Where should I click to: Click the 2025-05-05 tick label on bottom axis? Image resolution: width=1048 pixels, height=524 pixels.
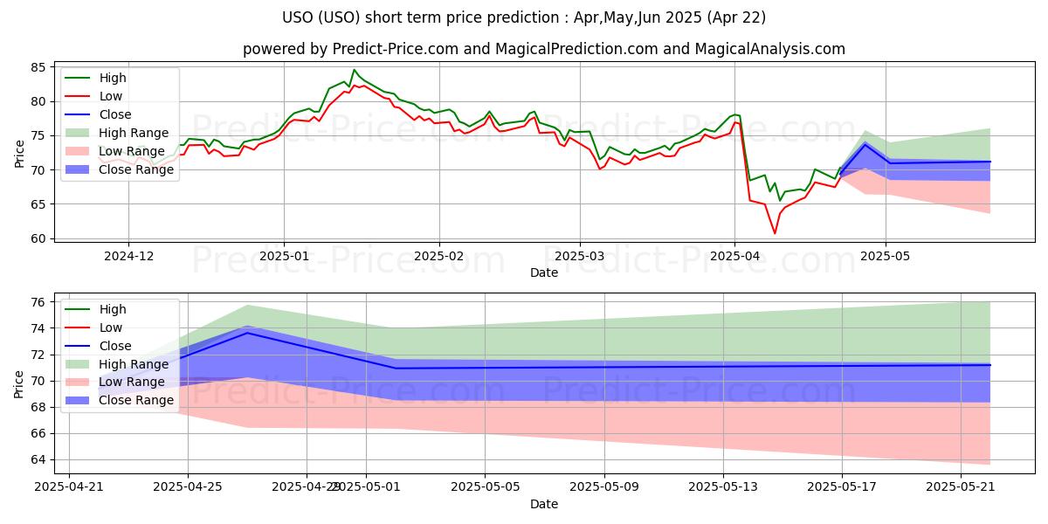[x=486, y=487]
